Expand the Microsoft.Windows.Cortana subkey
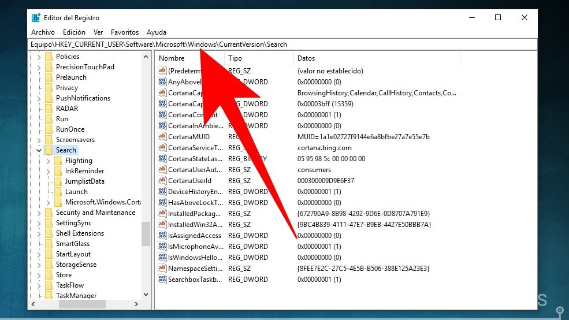Viewport: 569px width, 320px height. click(49, 202)
